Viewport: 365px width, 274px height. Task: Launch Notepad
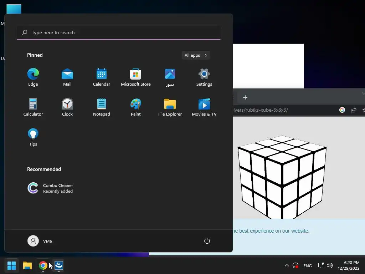(102, 107)
